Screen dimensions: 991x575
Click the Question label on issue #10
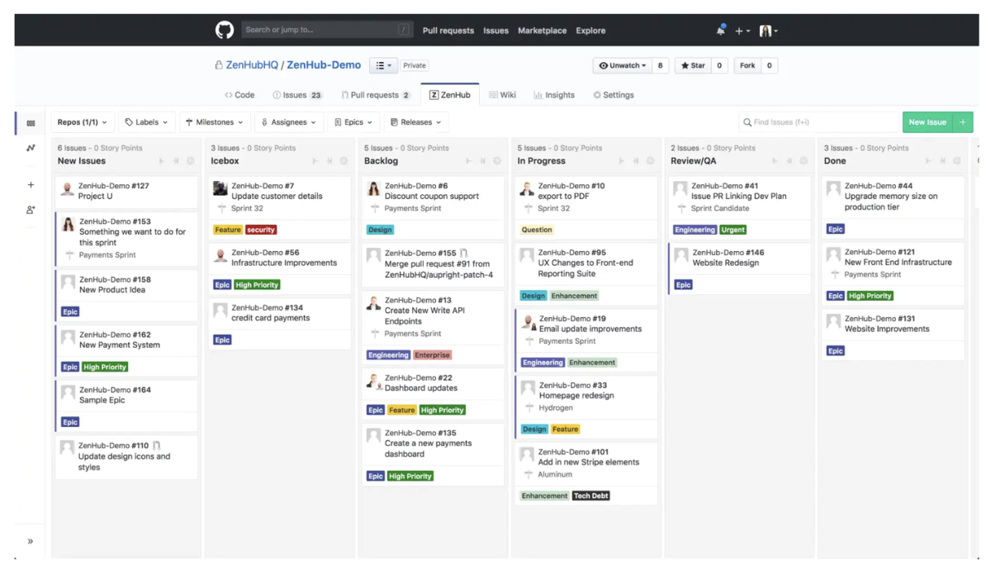(537, 230)
